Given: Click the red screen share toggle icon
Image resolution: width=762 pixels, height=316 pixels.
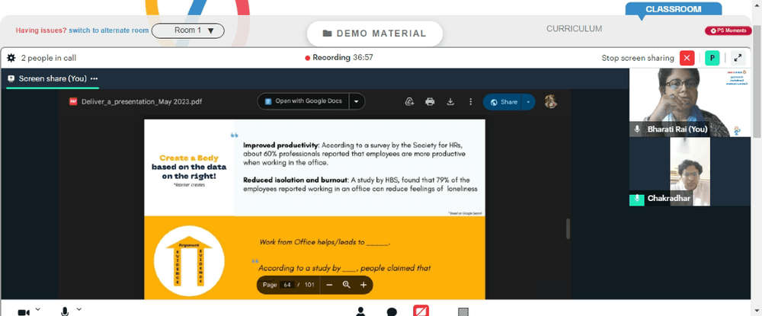Looking at the screenshot, I should click(x=421, y=311).
